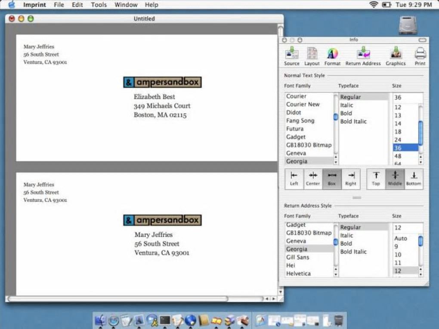Viewport: 439px width, 329px height.
Task: Set vertical alignment to Top
Action: coord(376,179)
